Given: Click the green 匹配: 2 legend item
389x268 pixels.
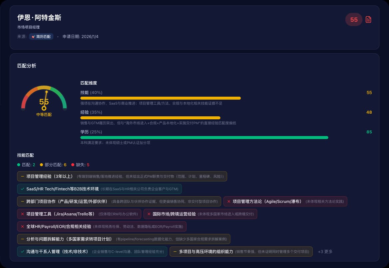Looking at the screenshot, I should (26, 165).
